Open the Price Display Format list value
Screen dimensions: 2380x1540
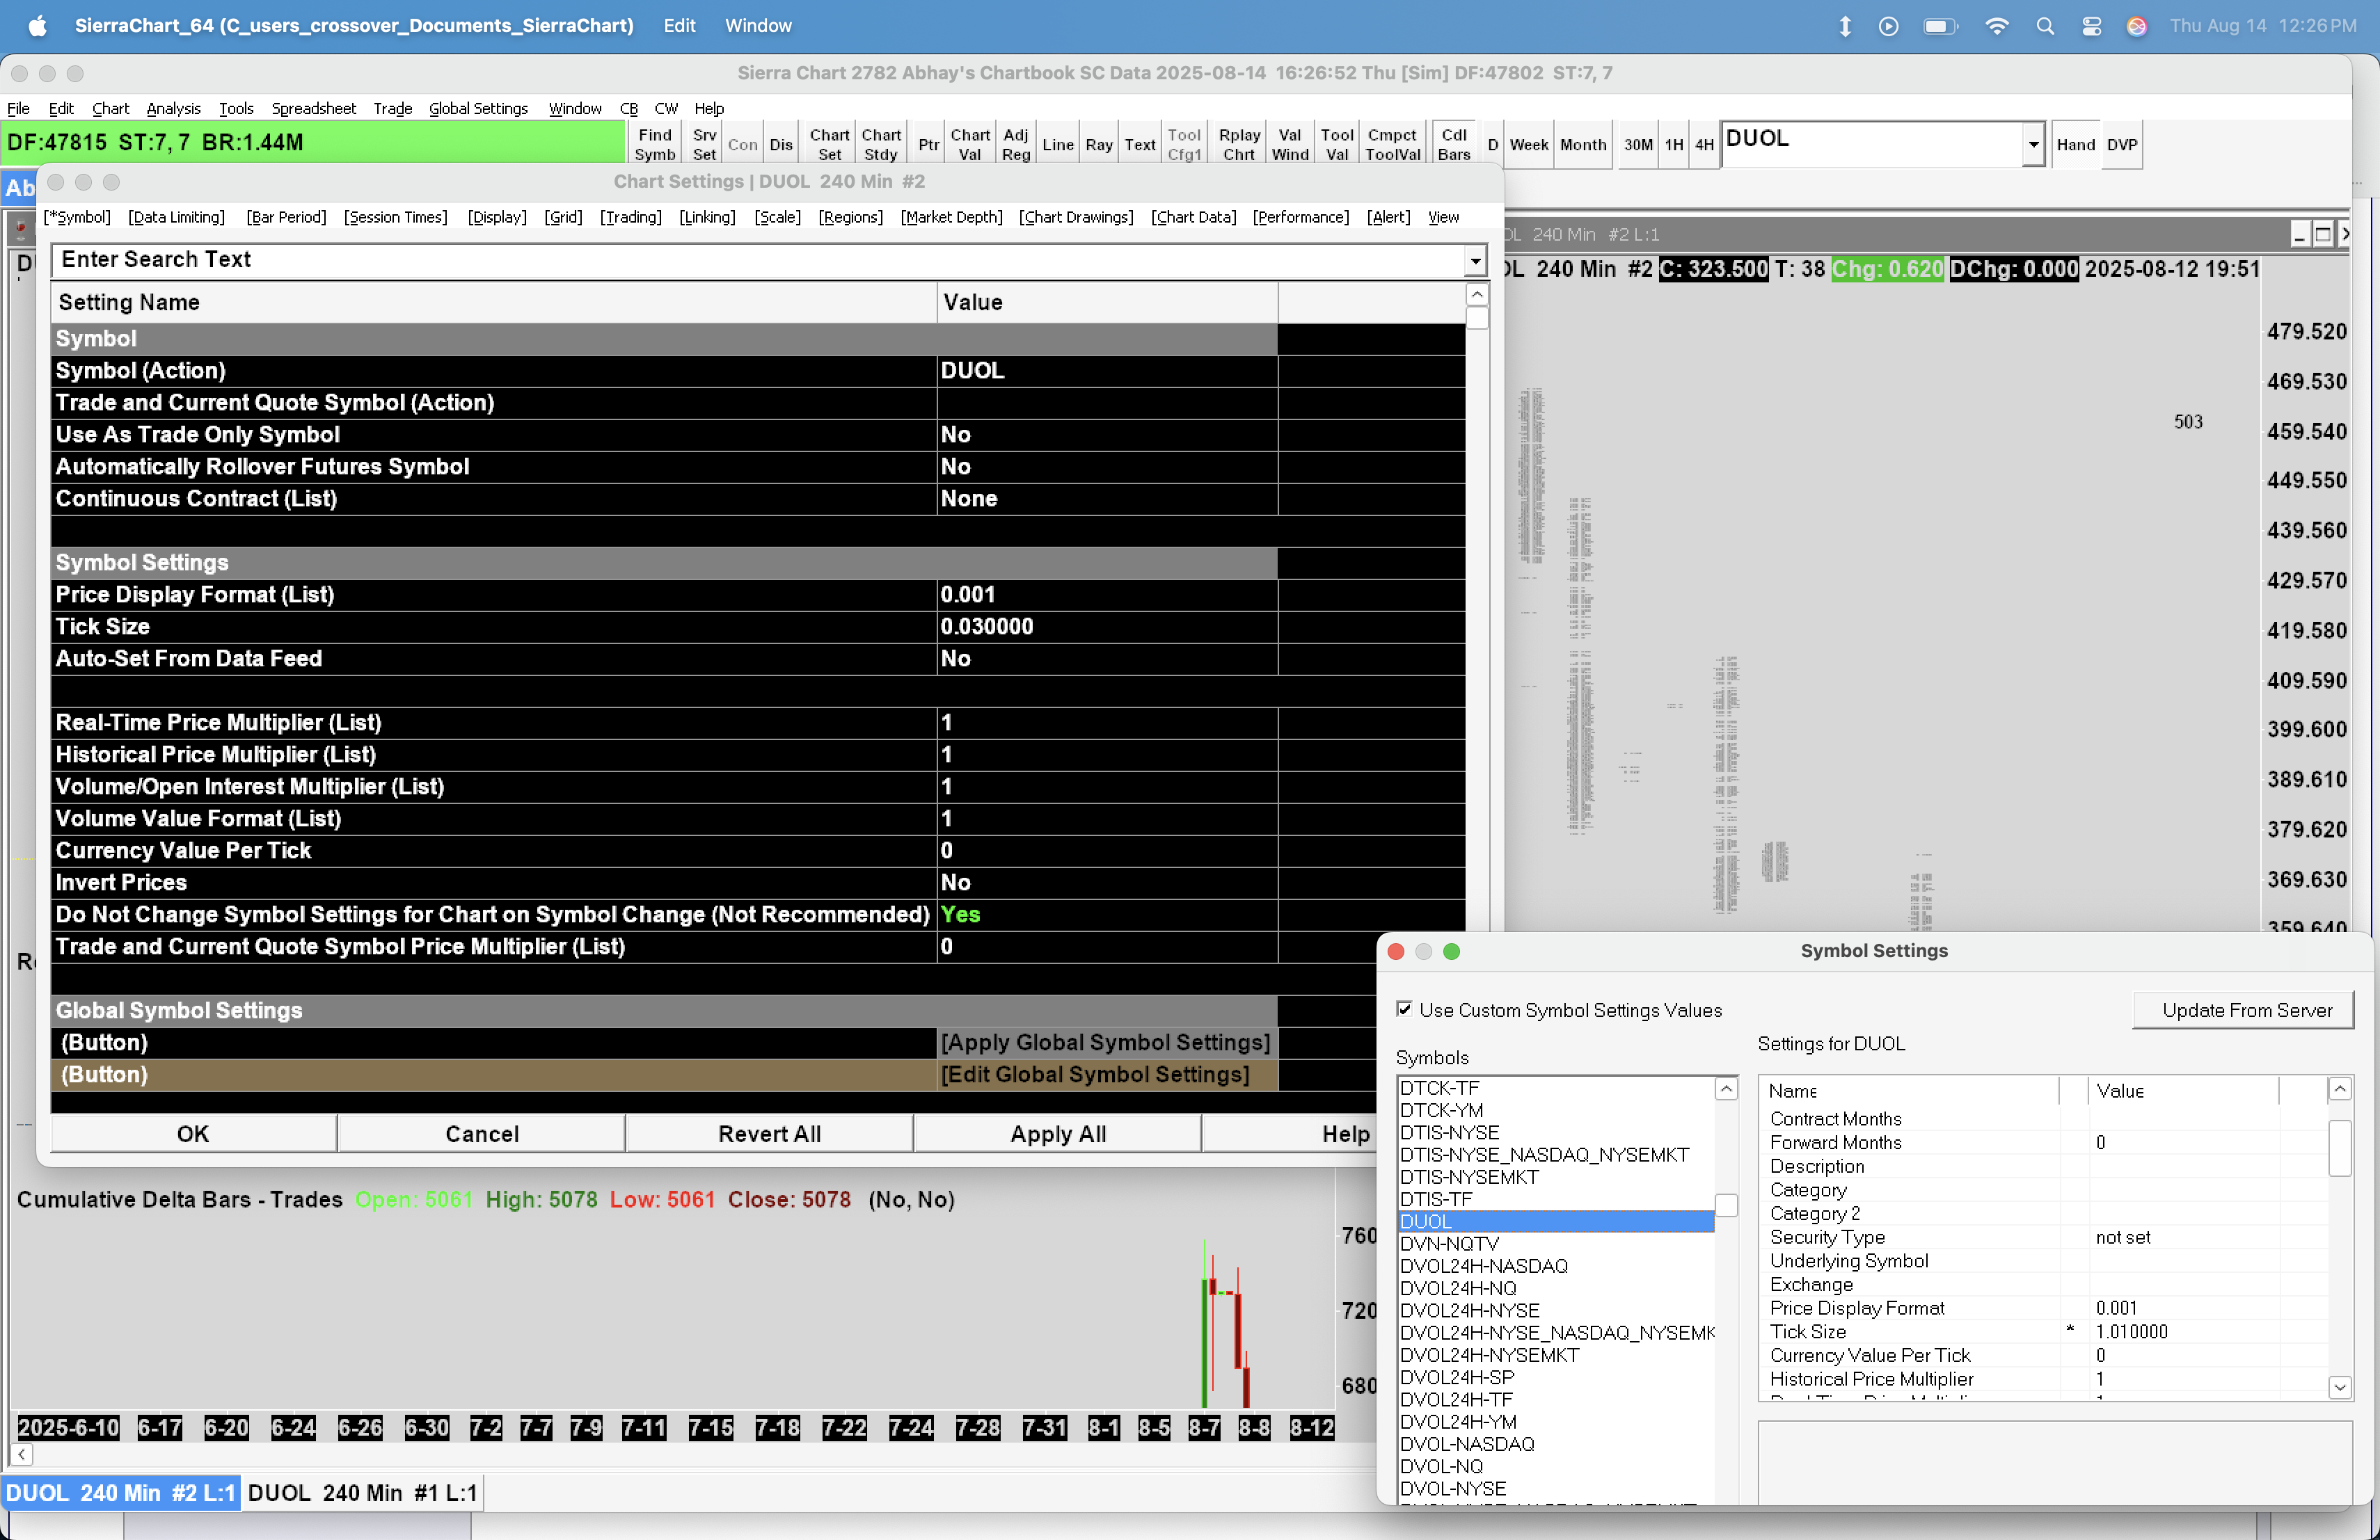[x=967, y=595]
